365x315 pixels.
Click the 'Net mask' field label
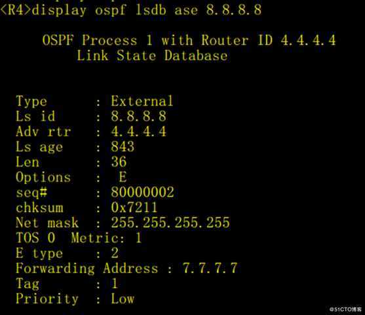coord(47,222)
